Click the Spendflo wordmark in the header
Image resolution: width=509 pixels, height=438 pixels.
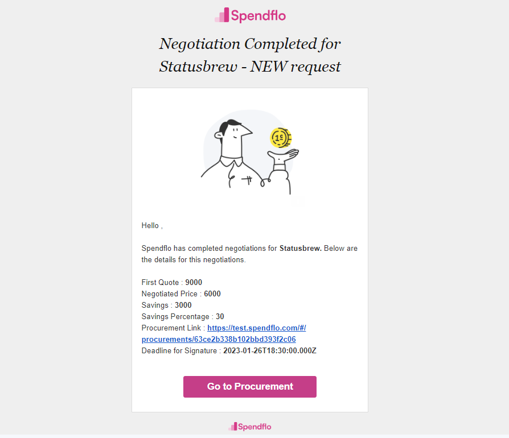tap(258, 16)
